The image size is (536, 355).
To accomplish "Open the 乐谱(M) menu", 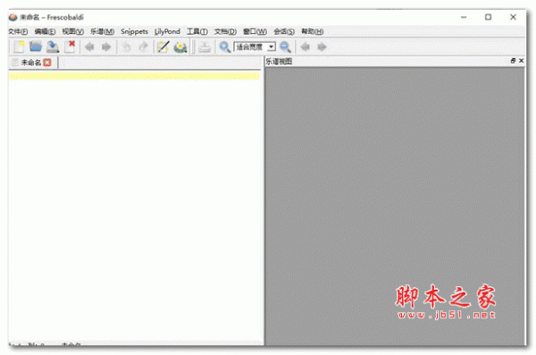I will [x=102, y=31].
